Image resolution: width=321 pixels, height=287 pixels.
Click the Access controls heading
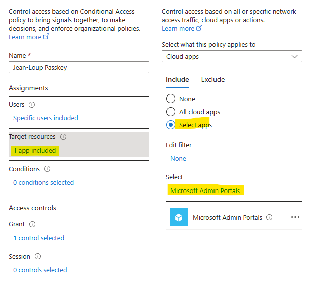coord(32,208)
